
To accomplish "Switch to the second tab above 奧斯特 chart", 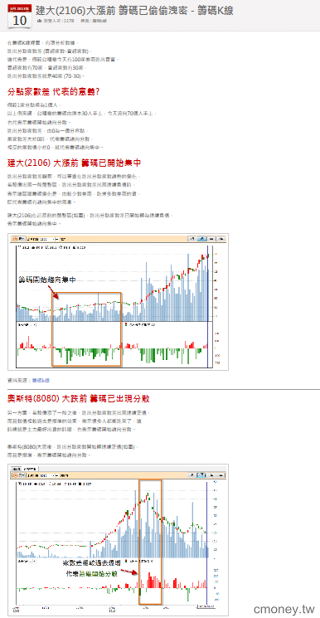I will (30, 469).
